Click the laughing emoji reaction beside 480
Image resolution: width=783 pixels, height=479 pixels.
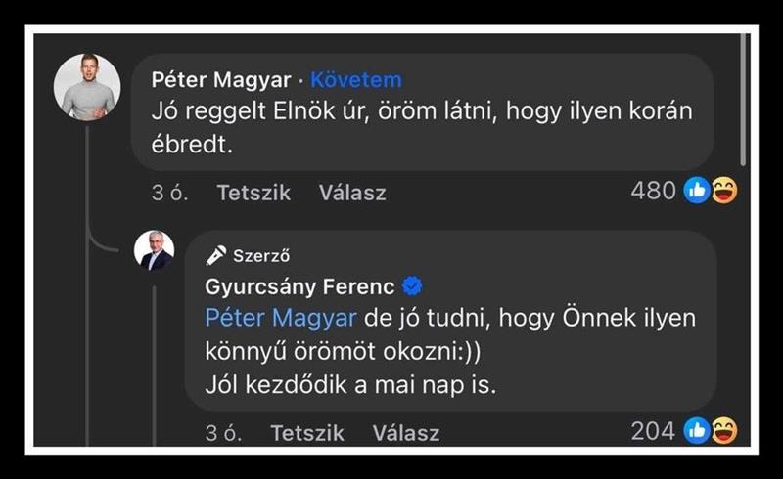point(723,191)
